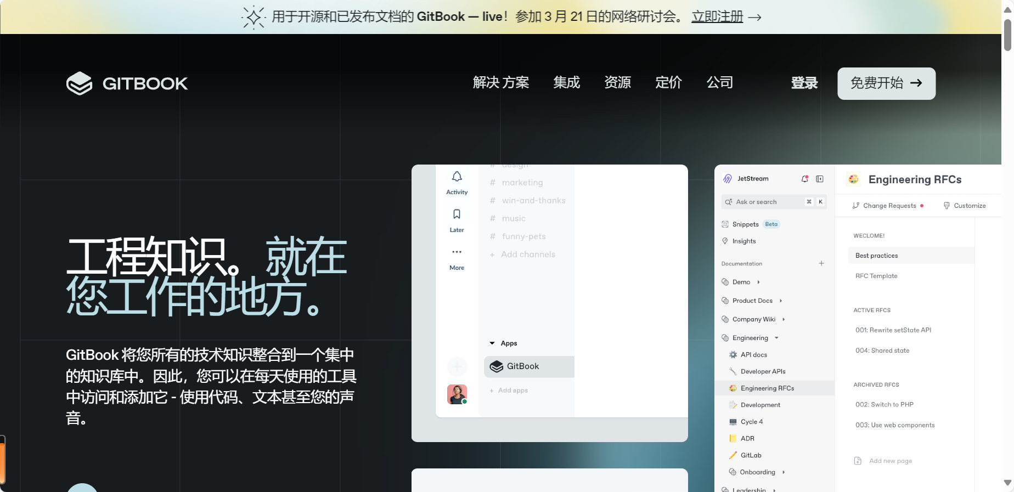Open 003: Use web components

point(895,425)
